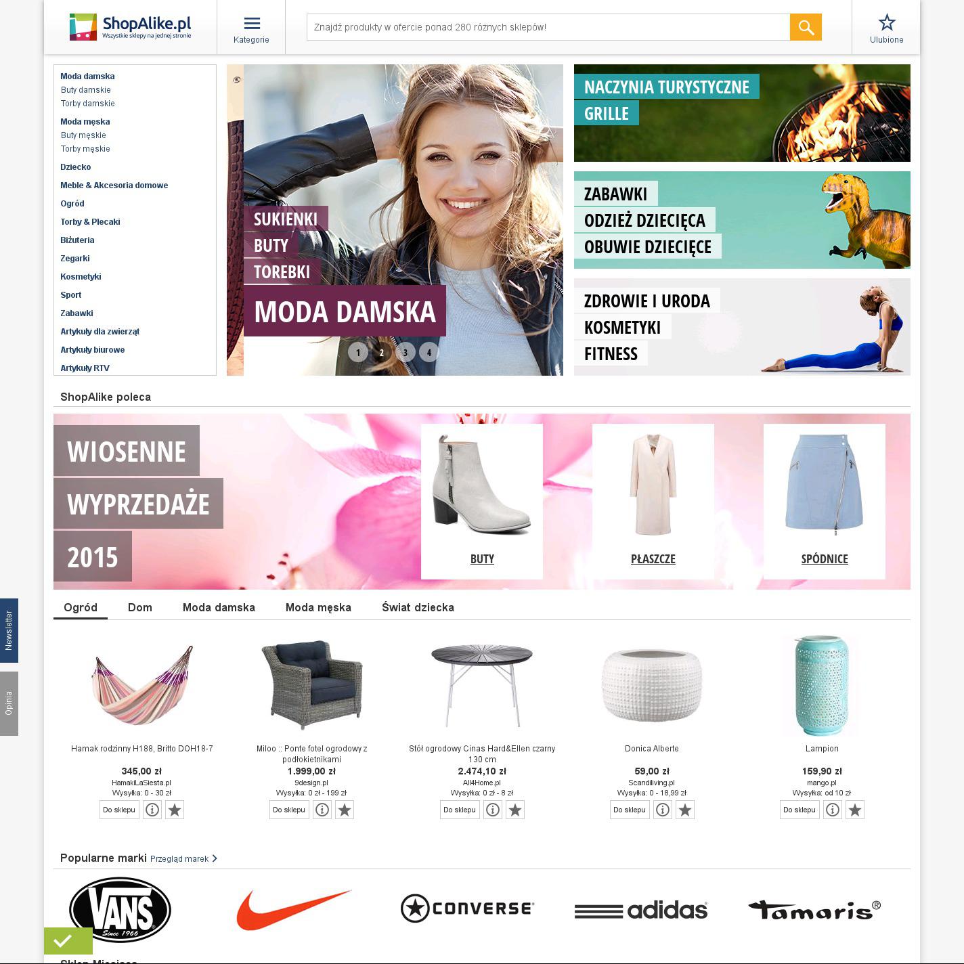Open the Newsletter side tab
Image resolution: width=964 pixels, height=964 pixels.
pyautogui.click(x=9, y=630)
